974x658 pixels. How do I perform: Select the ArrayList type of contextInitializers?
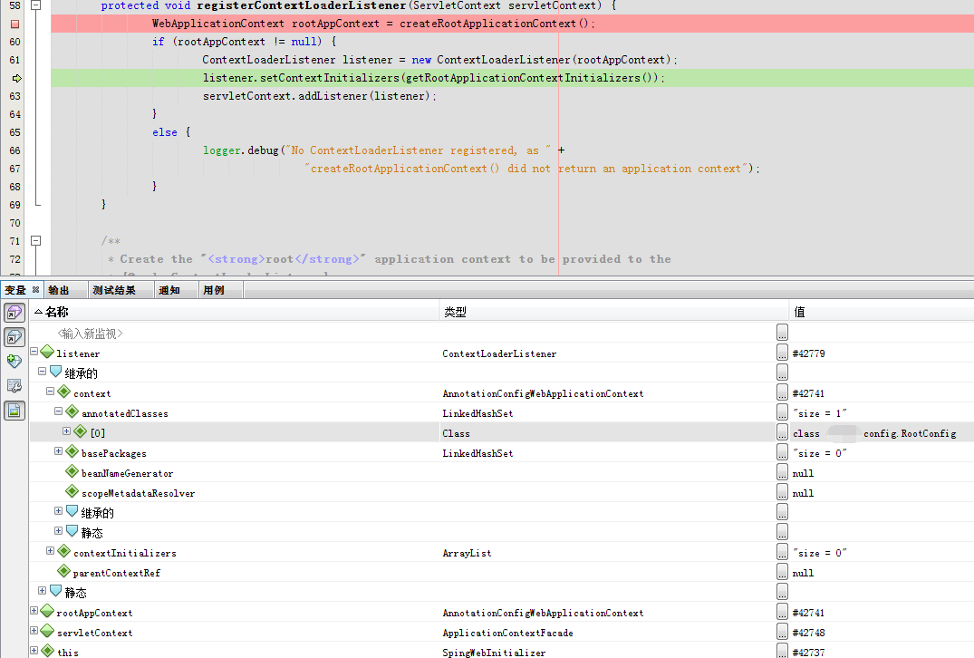tap(467, 553)
